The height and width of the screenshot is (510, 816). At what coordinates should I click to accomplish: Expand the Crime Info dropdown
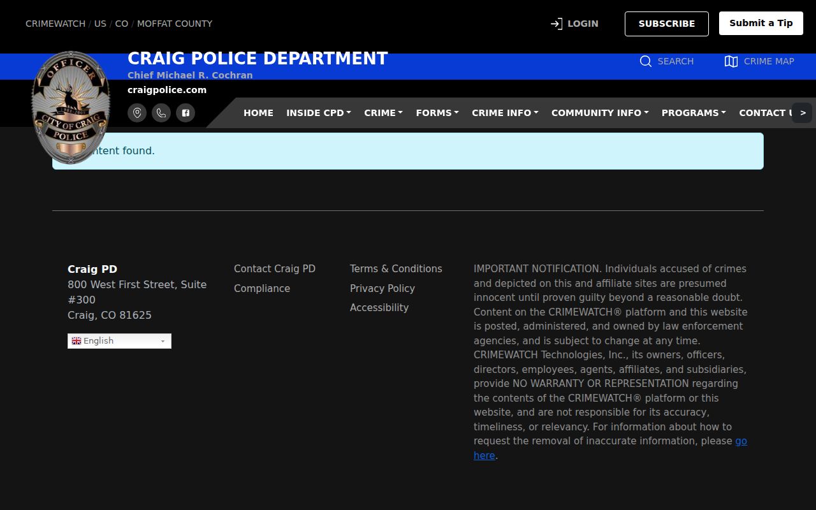pos(505,113)
